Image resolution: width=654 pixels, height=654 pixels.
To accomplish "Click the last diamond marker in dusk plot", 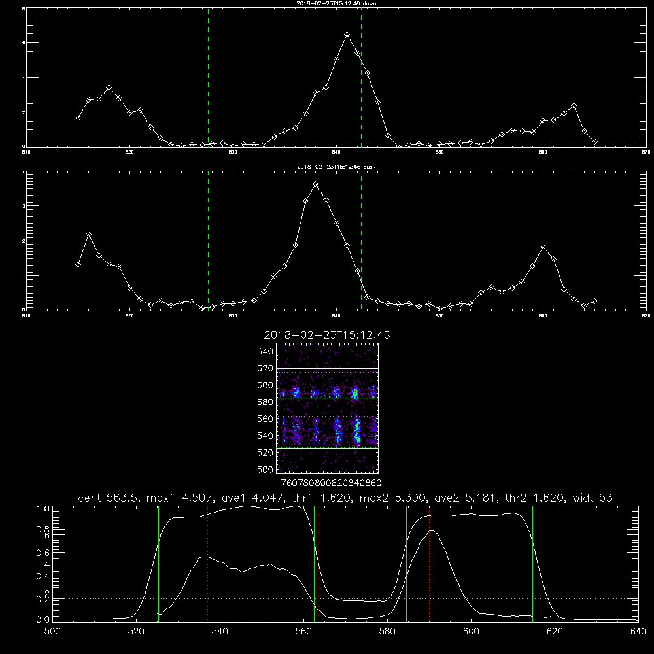I will pos(594,301).
